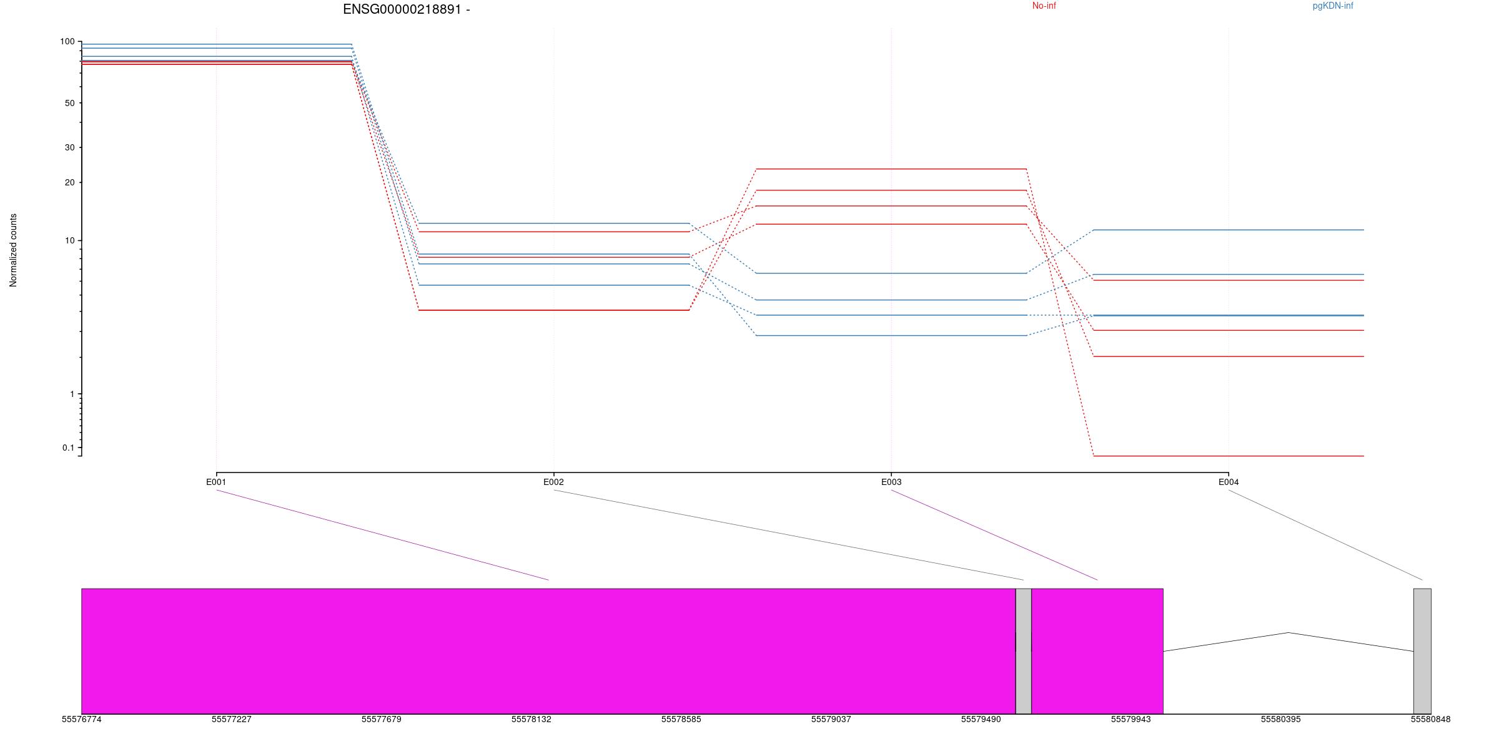1499x749 pixels.
Task: Click genomic coordinate 55576774
Action: (81, 719)
